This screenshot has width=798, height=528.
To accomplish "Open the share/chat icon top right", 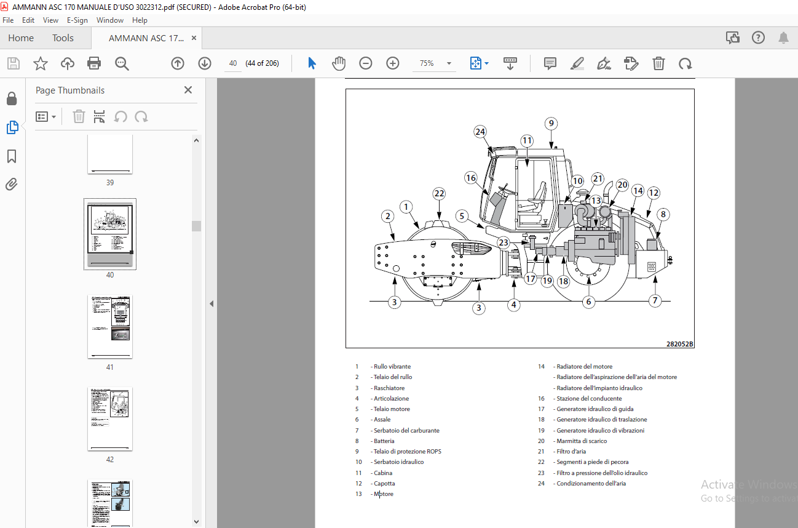I will point(733,38).
